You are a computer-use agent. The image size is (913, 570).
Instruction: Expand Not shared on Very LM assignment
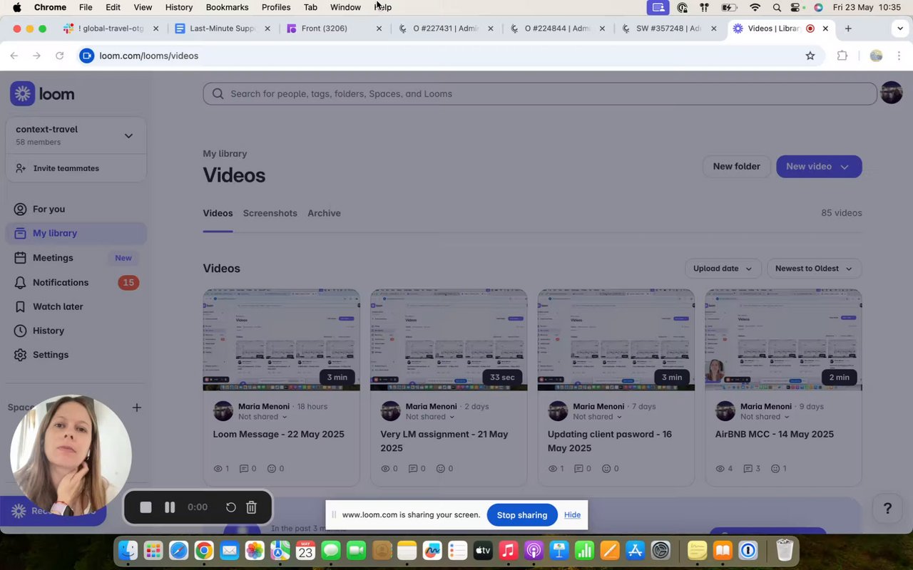[x=430, y=417]
